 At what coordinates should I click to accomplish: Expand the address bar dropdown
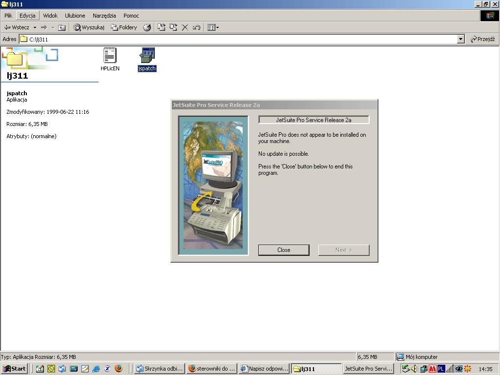460,39
